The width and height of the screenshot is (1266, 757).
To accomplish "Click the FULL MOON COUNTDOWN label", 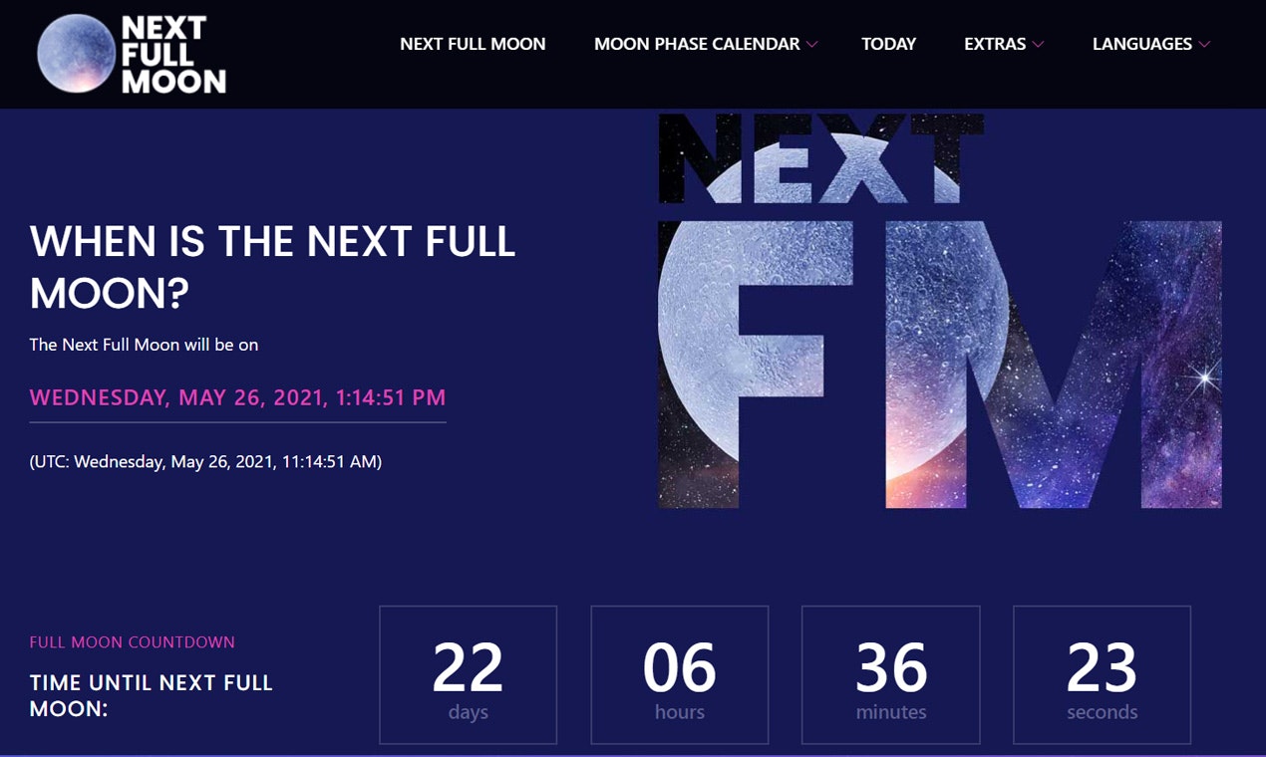I will coord(132,642).
